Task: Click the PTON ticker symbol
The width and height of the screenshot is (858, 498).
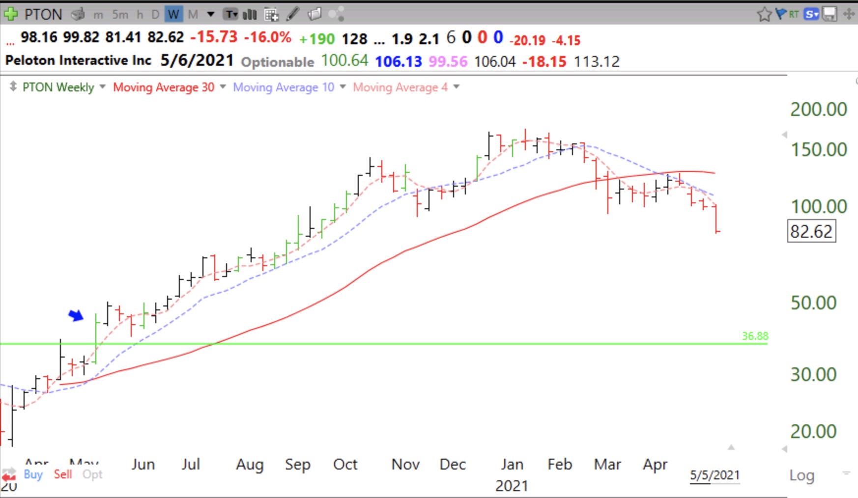Action: [43, 14]
